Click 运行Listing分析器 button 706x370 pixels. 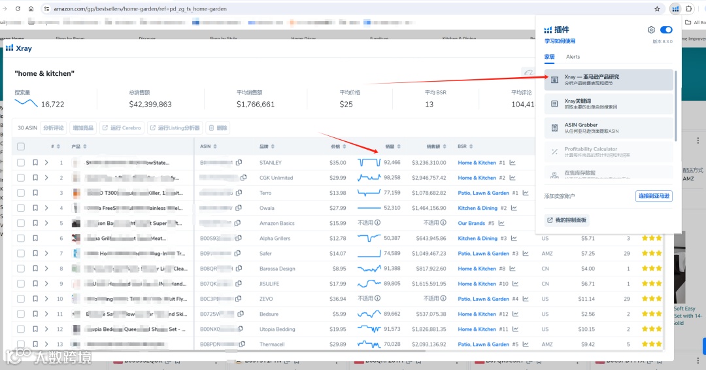(175, 128)
